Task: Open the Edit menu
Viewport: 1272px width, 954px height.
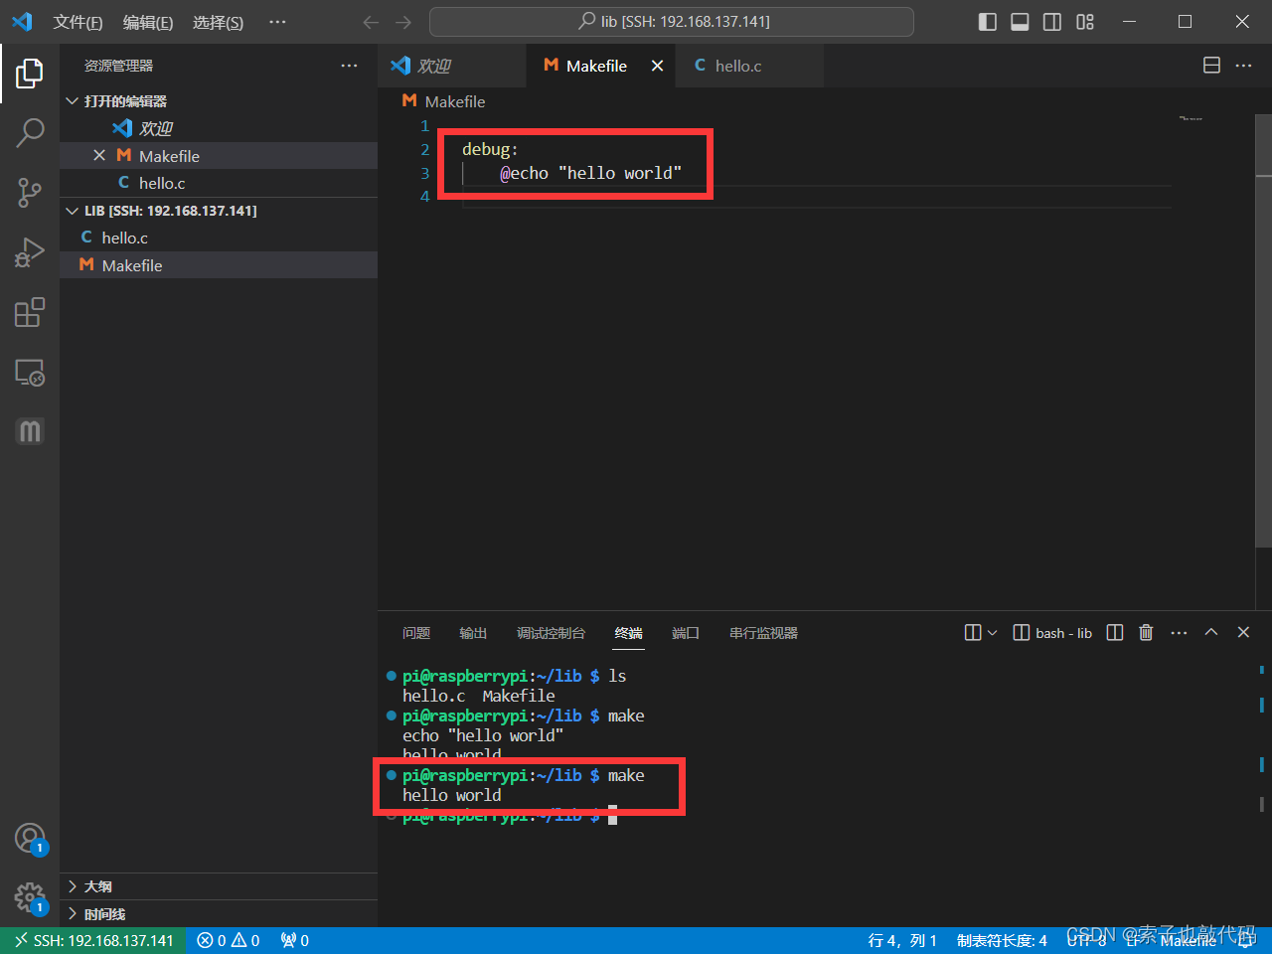Action: (x=148, y=22)
